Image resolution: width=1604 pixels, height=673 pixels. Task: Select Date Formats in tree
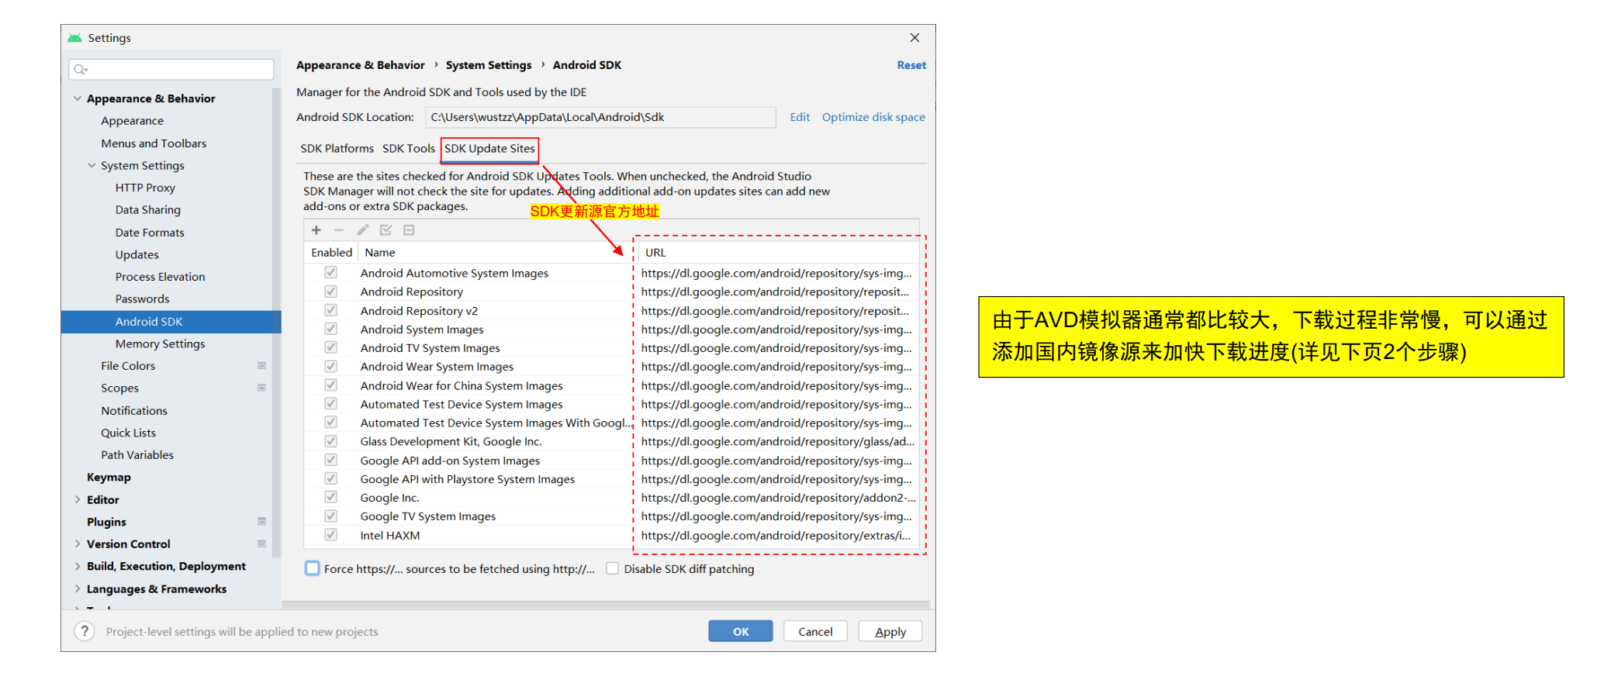[150, 232]
